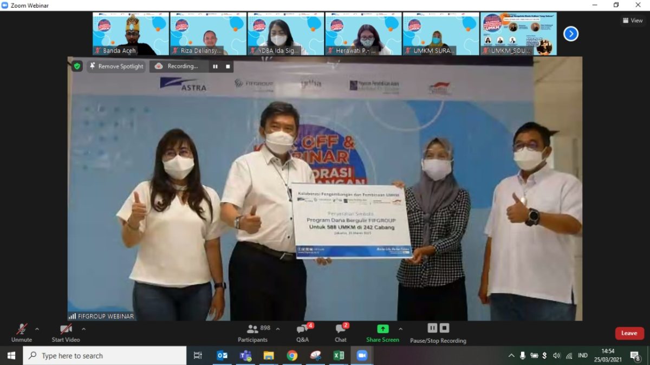Leave the webinar
Screen dimensions: 650x365
(629, 333)
